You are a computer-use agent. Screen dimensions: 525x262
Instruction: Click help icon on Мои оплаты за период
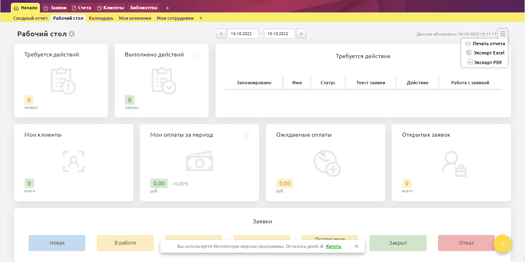click(247, 136)
